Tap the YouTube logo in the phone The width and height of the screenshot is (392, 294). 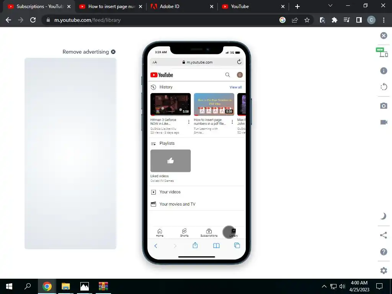coord(162,75)
